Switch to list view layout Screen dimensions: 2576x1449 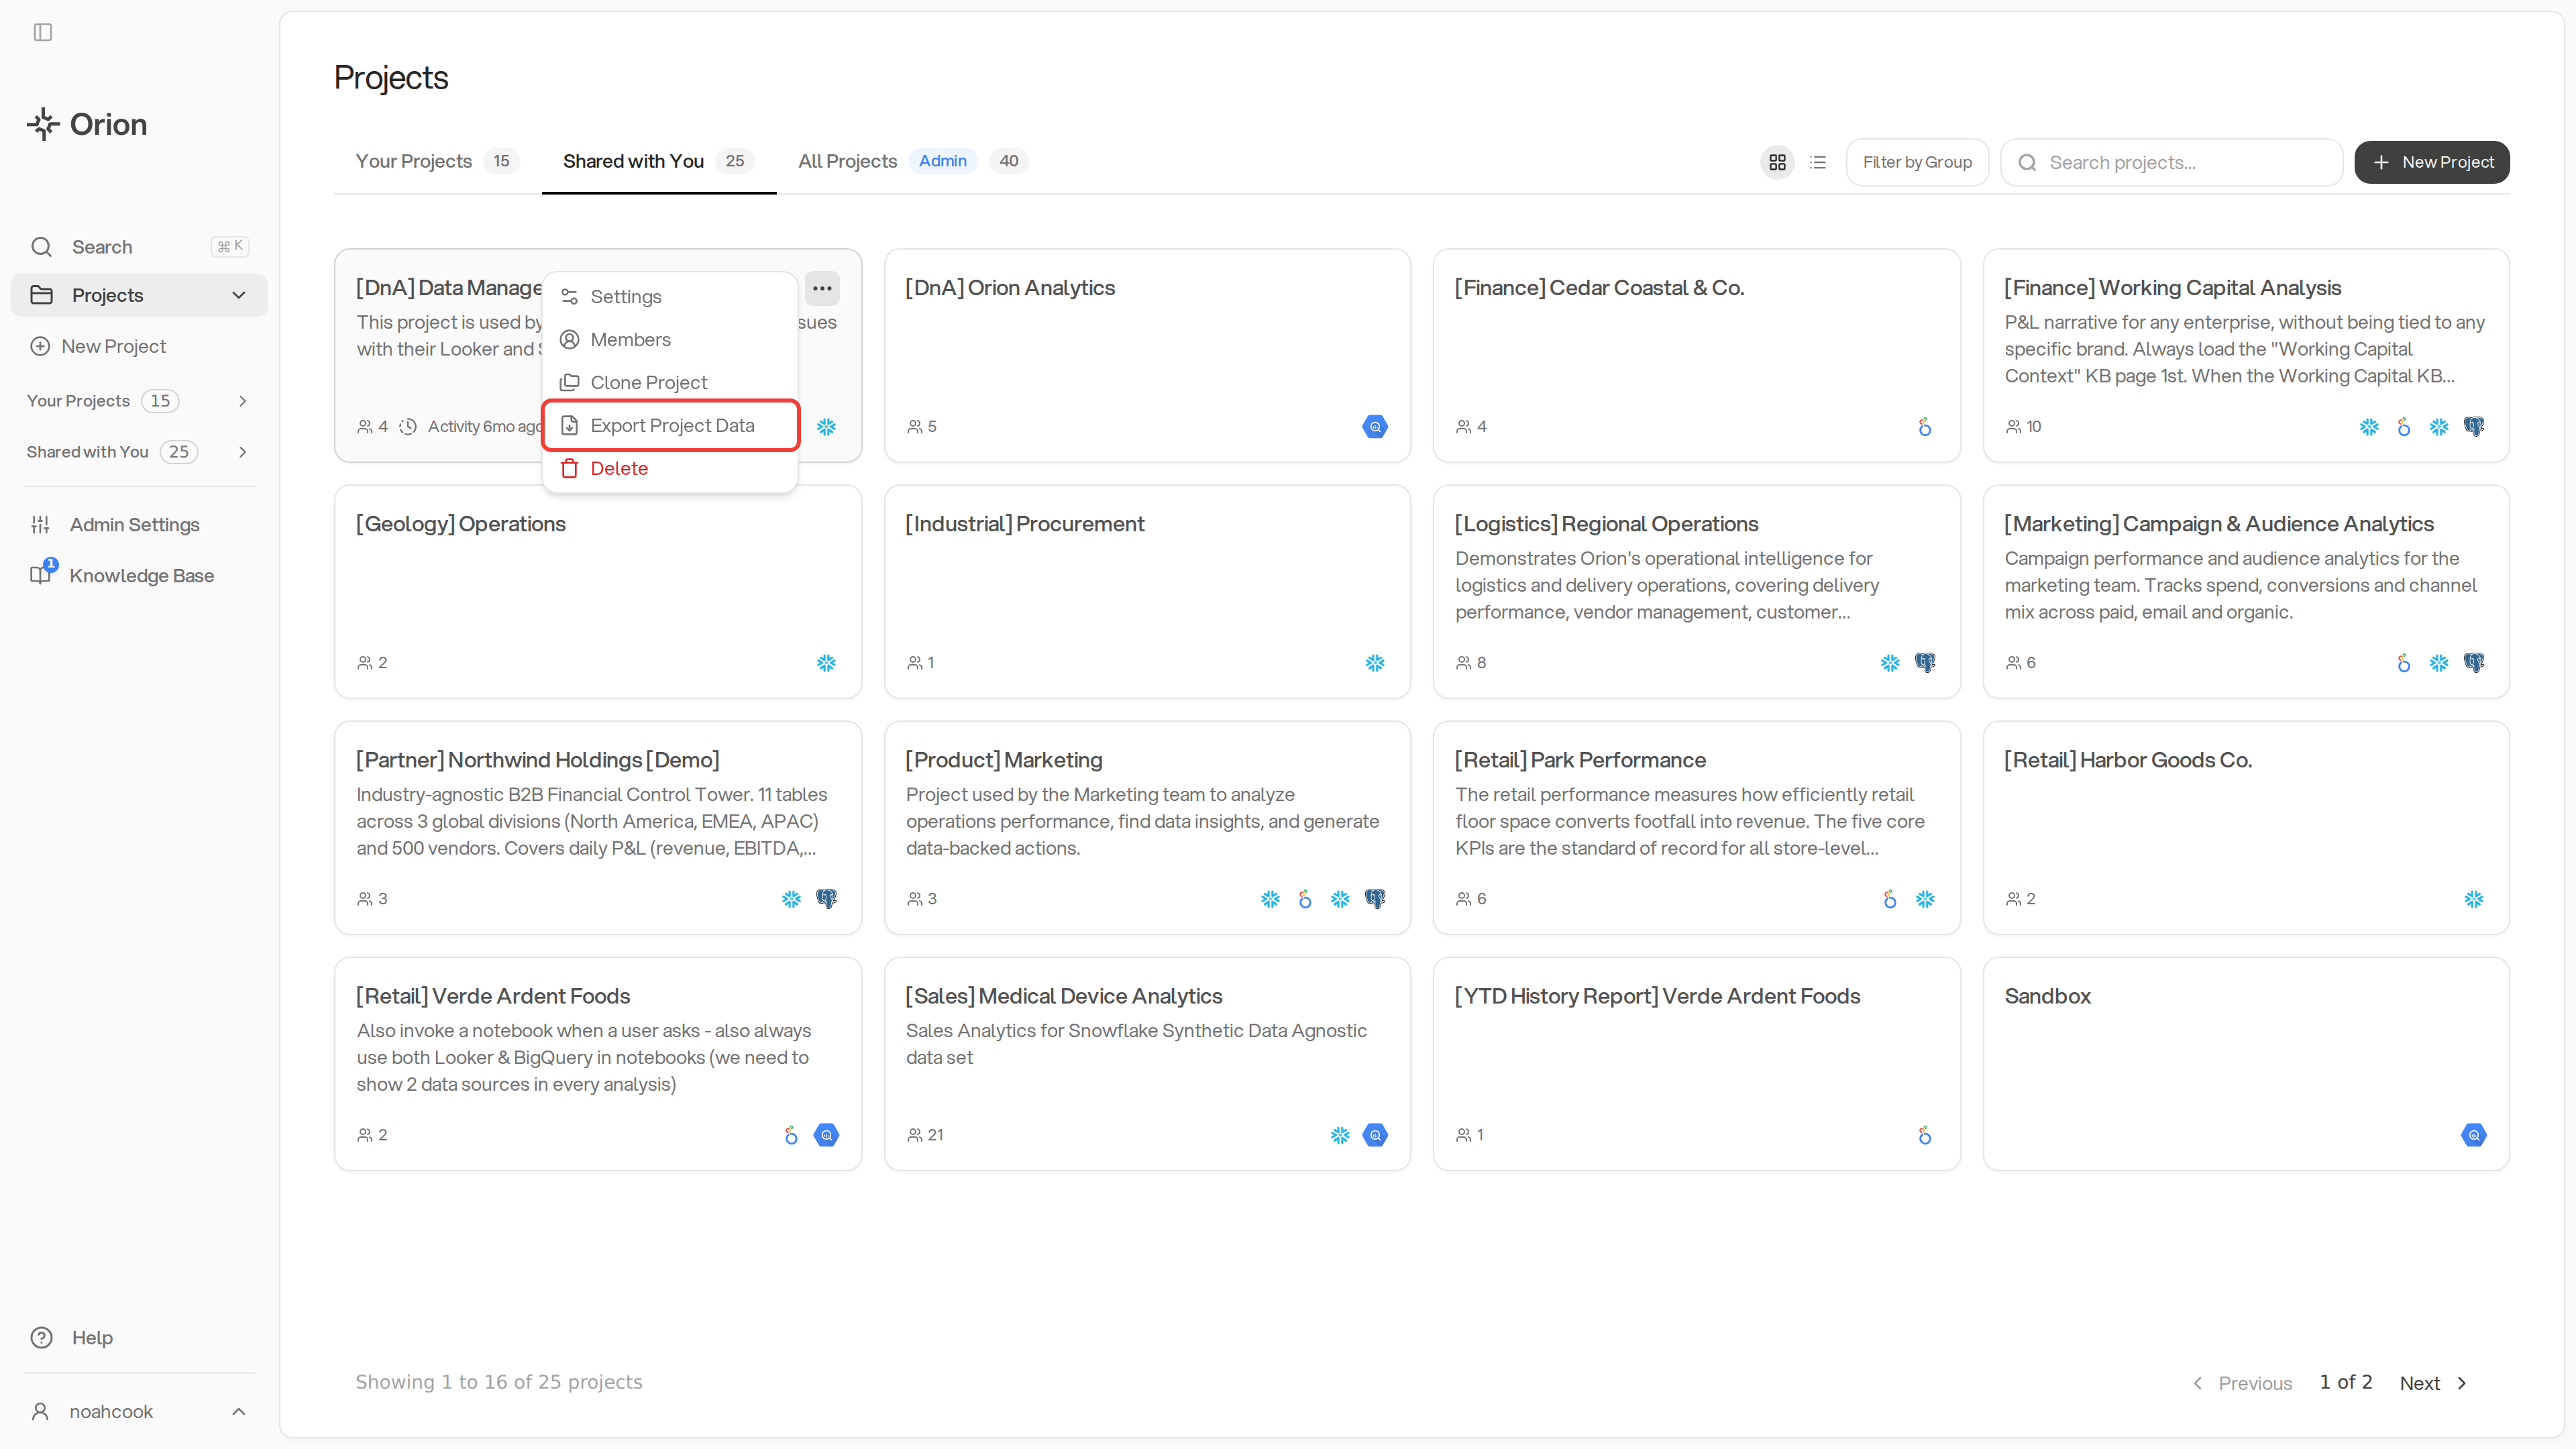[1818, 162]
